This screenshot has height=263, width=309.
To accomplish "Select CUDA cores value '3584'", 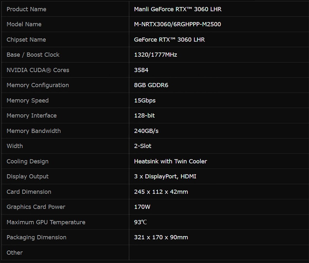I will click(x=141, y=70).
